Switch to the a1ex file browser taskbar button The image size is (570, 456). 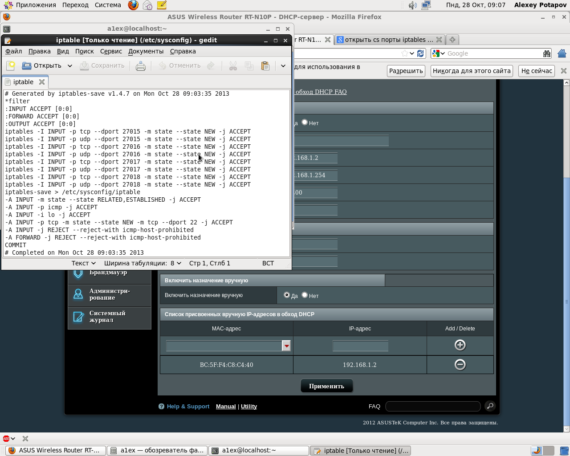[157, 451]
